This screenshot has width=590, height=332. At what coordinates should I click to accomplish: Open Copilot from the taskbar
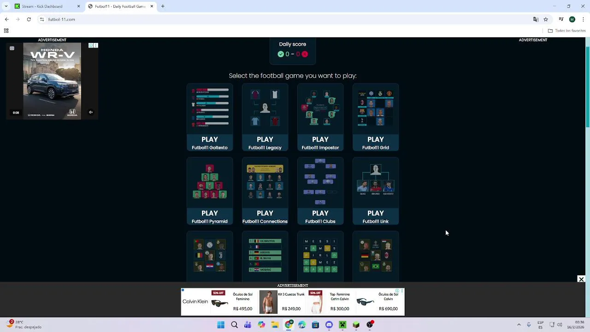(261, 325)
